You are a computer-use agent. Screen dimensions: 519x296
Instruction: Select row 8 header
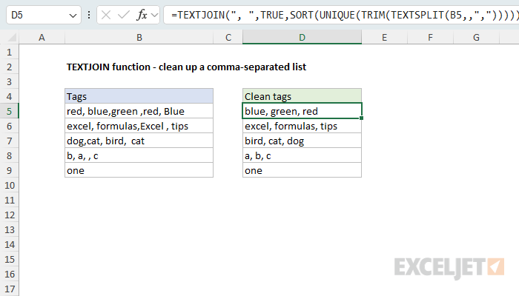coord(9,155)
